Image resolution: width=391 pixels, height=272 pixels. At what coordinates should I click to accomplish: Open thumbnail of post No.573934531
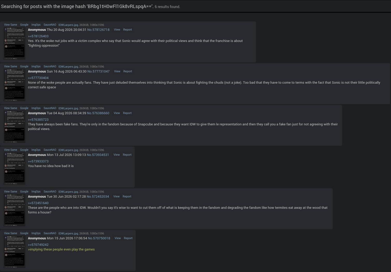tap(15, 169)
